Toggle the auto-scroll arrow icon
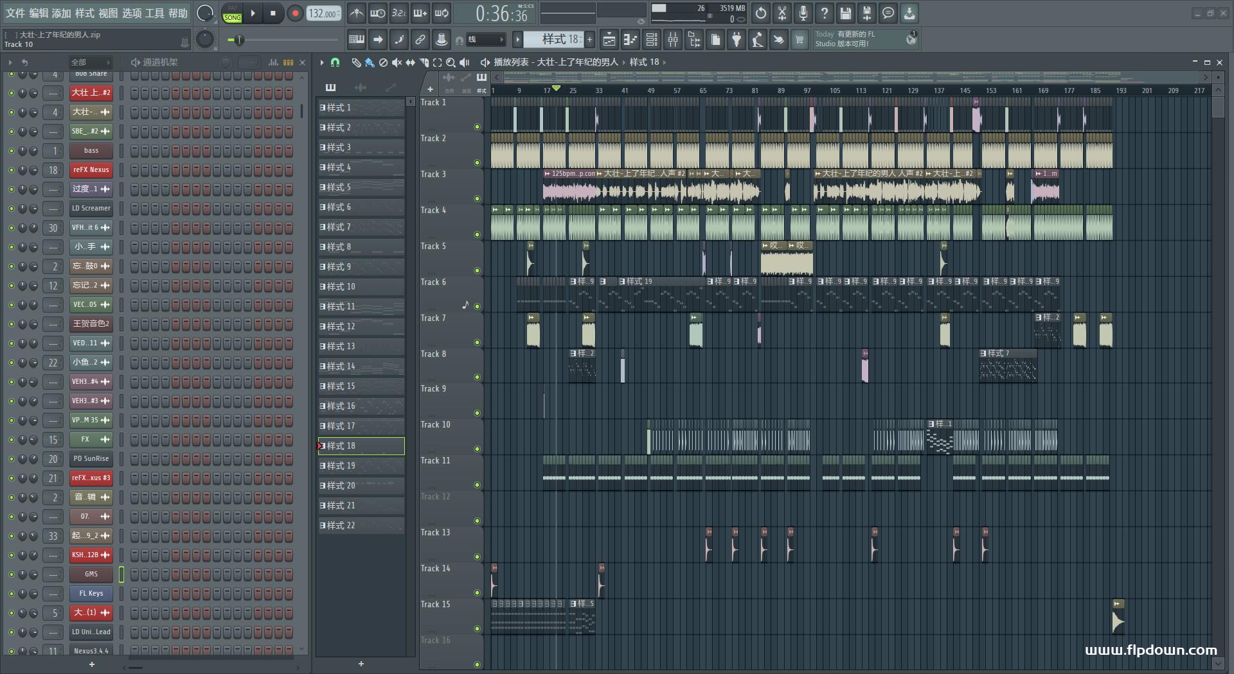 coord(378,40)
